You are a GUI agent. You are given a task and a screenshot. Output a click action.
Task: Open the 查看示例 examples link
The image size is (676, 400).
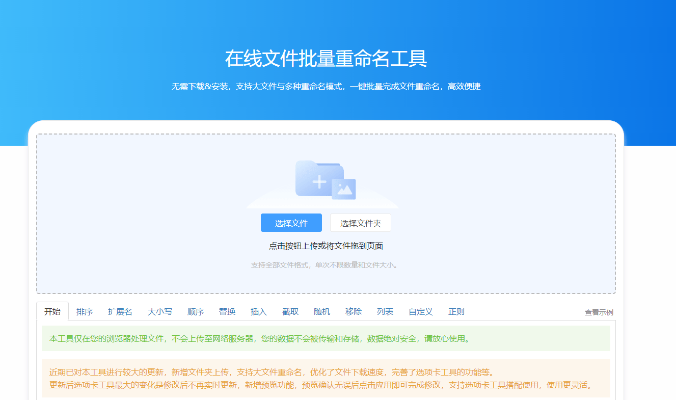(x=599, y=311)
